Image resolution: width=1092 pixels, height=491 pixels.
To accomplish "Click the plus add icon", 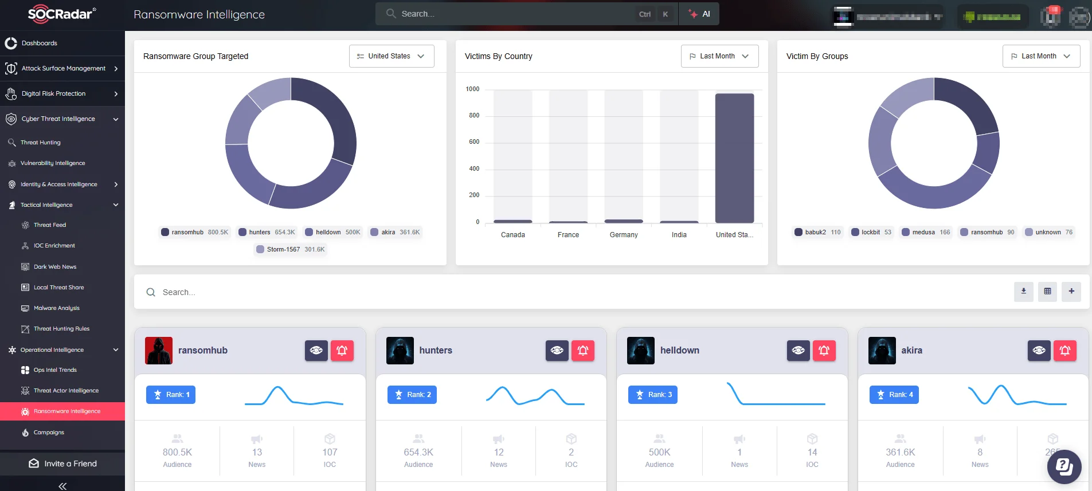I will pyautogui.click(x=1071, y=292).
